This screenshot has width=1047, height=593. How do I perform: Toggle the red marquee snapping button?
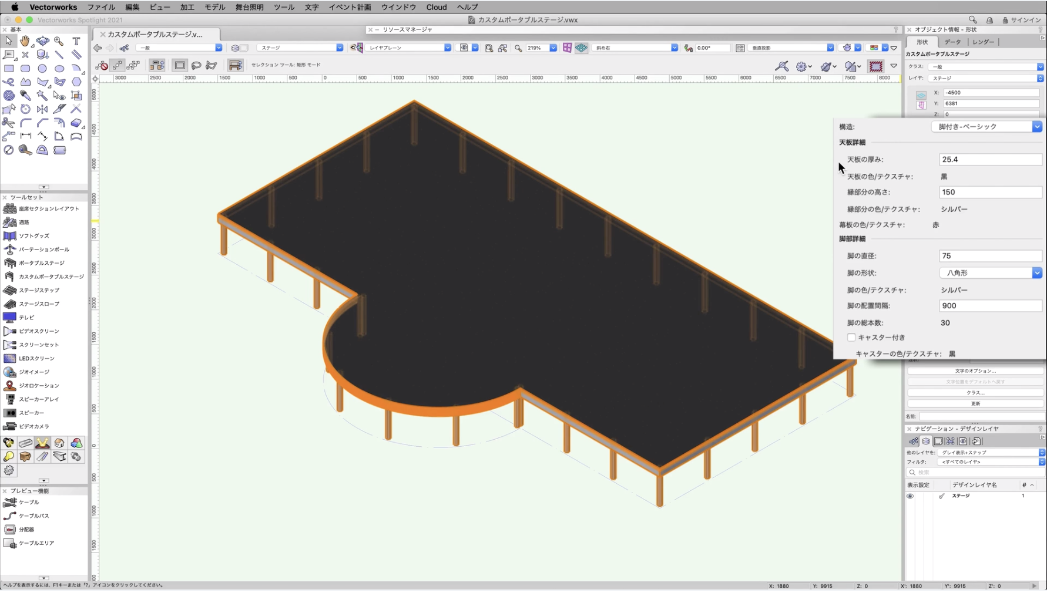tap(875, 66)
